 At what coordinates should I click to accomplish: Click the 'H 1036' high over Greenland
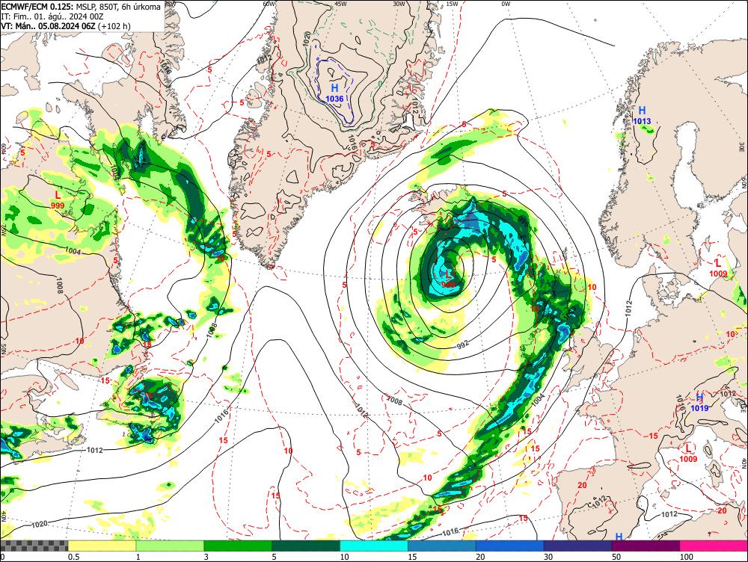point(334,93)
